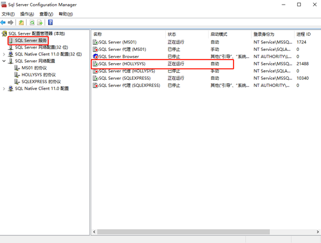Click the scrollbar right arrow
Screen dimensions: 321x243
click(x=318, y=232)
